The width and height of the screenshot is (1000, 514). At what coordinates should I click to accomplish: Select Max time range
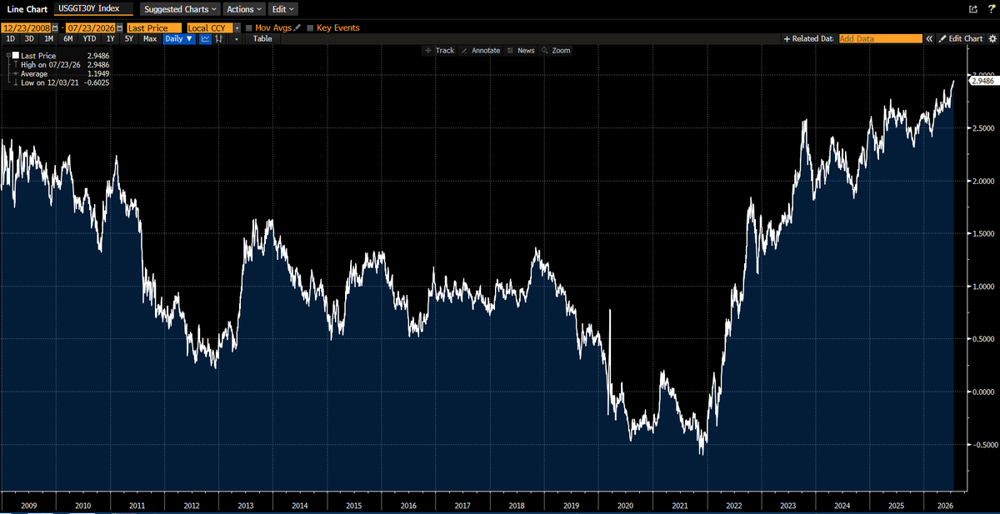150,38
